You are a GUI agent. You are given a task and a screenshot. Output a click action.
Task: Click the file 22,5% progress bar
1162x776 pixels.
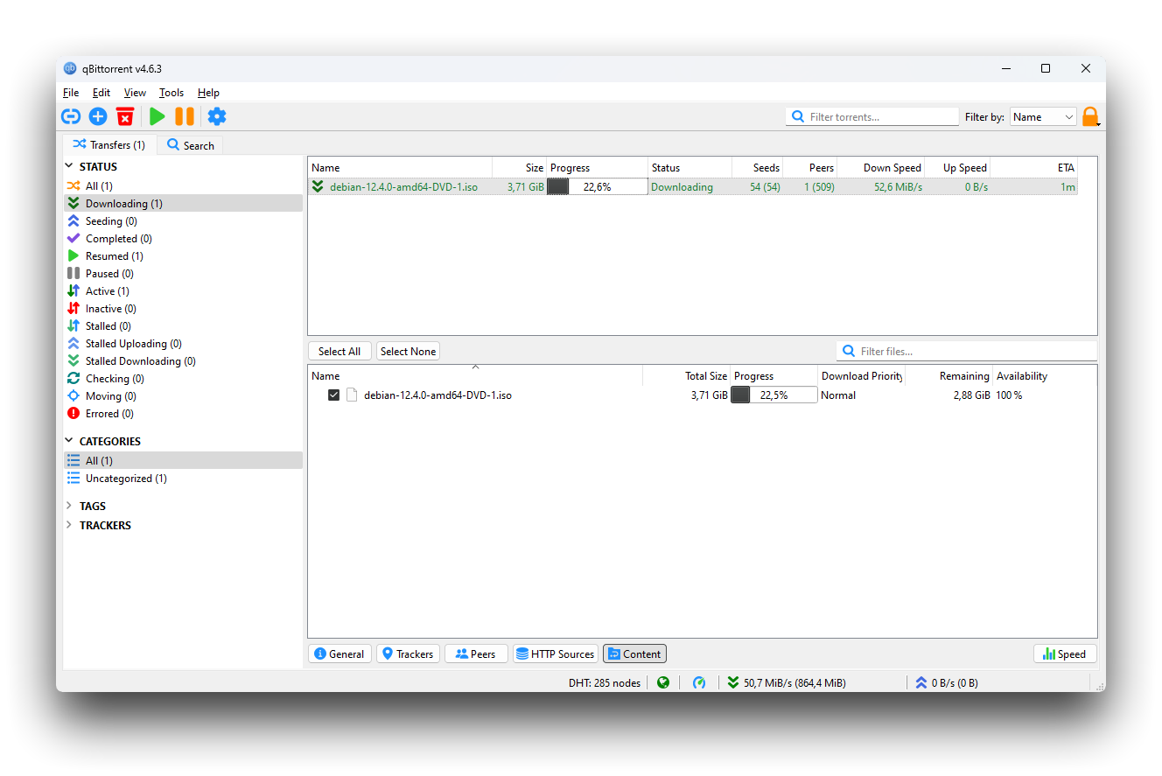(x=773, y=395)
